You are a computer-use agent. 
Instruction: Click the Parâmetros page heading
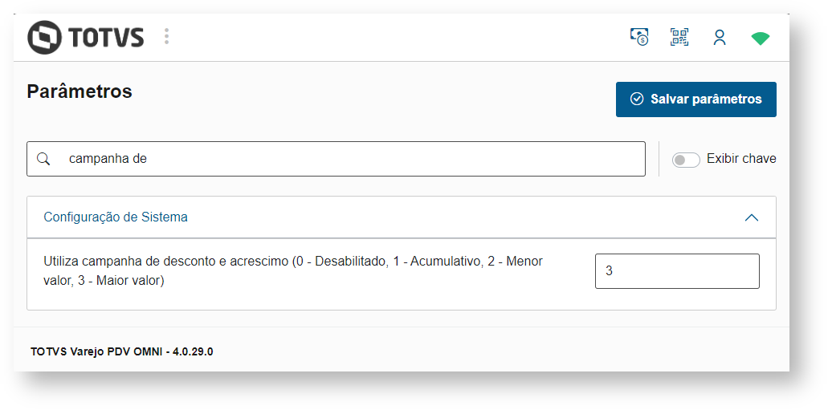[x=80, y=91]
